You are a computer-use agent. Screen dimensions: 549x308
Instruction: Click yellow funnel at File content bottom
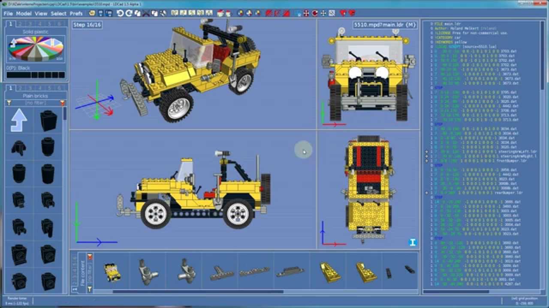click(x=90, y=290)
